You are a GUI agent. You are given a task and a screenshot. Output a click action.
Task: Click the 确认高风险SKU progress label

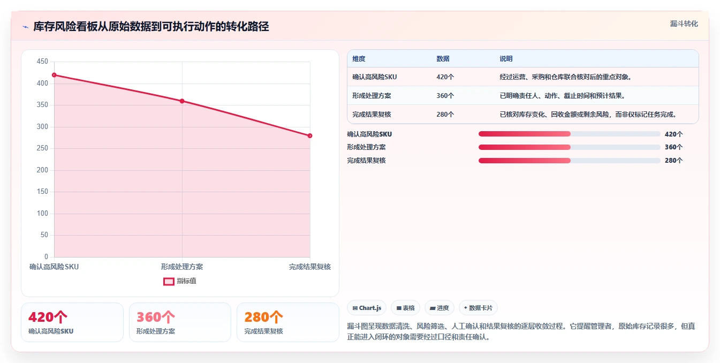(369, 134)
